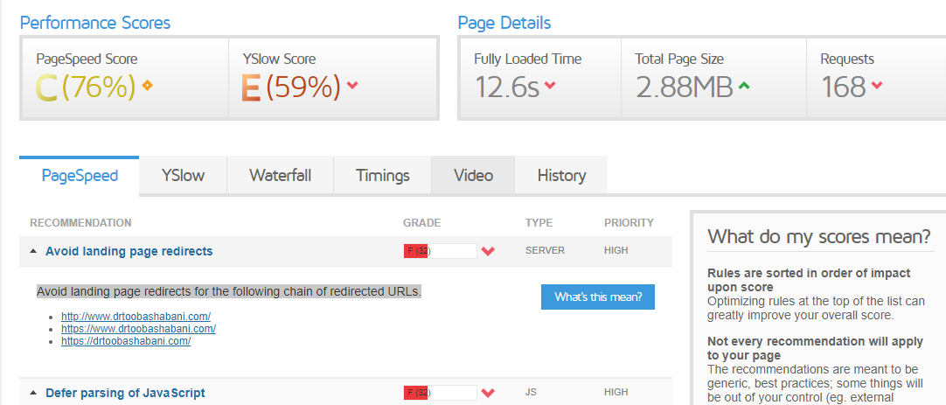Collapse the Avoid landing page redirects triangle
Screen dimensions: 946x405
(33, 252)
